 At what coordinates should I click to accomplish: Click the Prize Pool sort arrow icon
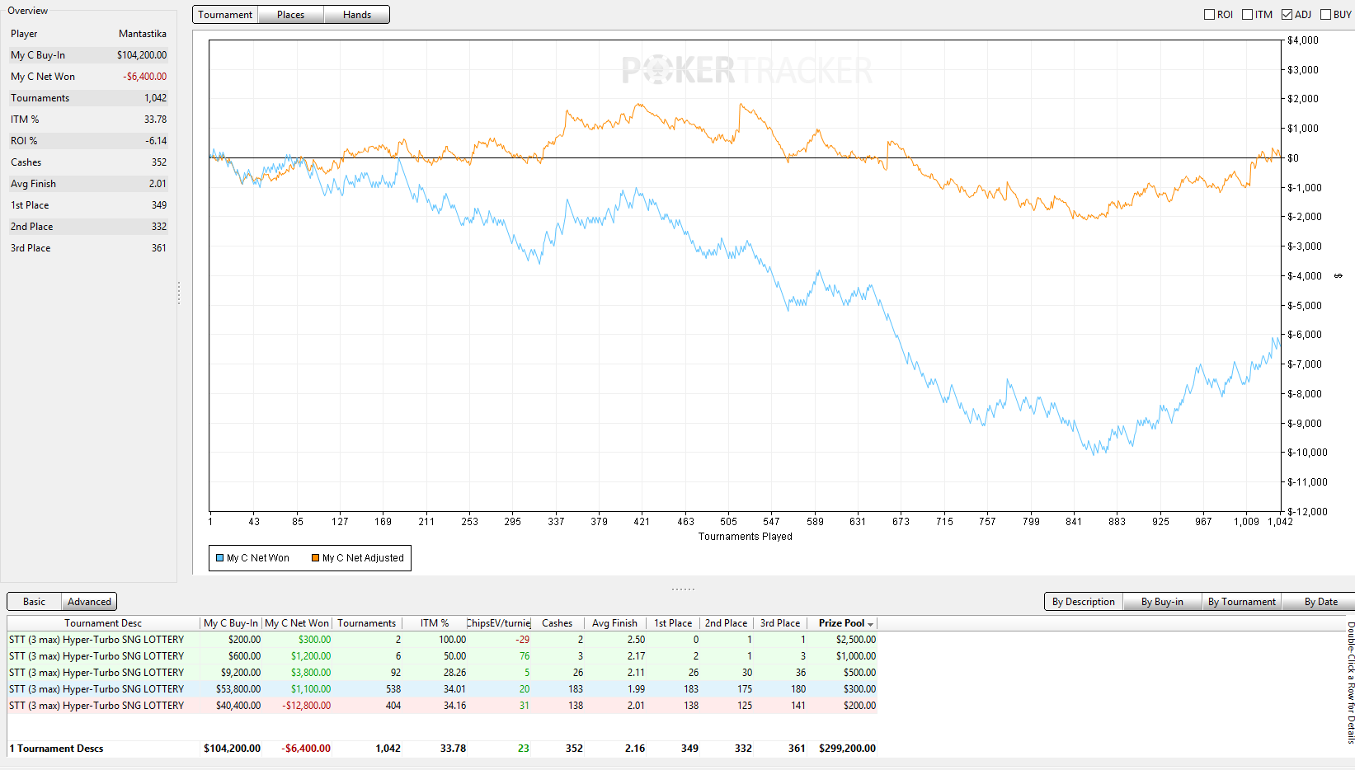(x=870, y=624)
